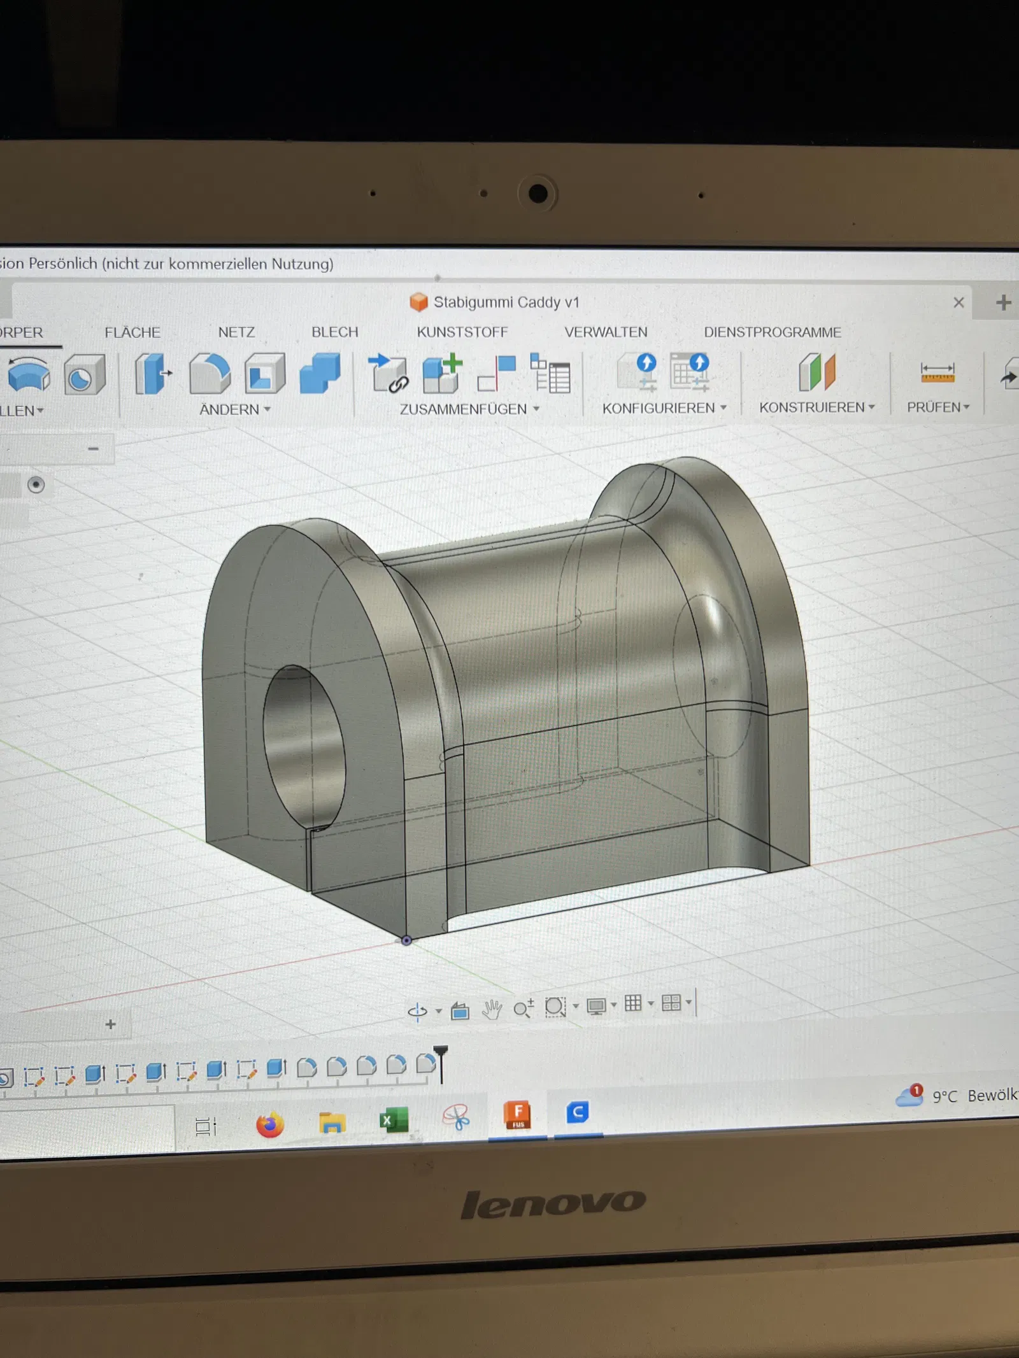This screenshot has height=1358, width=1019.
Task: Click the insert component icon with link
Action: (388, 373)
